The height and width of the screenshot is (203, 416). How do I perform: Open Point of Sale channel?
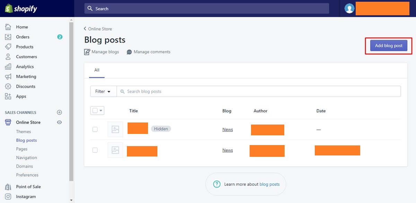click(x=28, y=187)
